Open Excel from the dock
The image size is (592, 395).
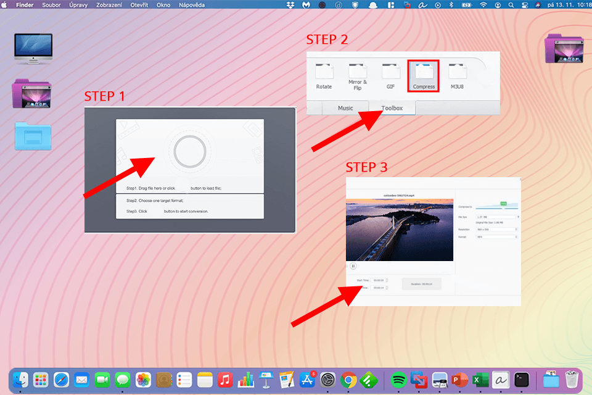480,380
